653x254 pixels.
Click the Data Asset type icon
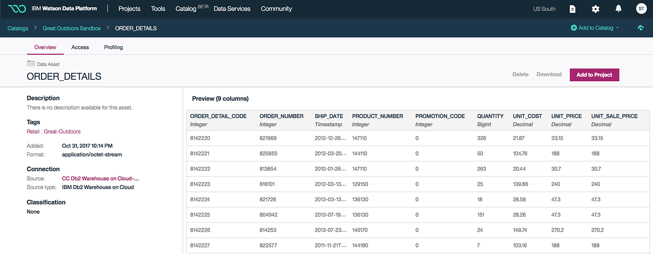click(31, 63)
